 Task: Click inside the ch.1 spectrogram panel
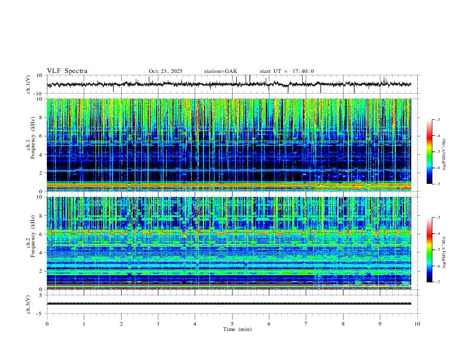point(228,145)
